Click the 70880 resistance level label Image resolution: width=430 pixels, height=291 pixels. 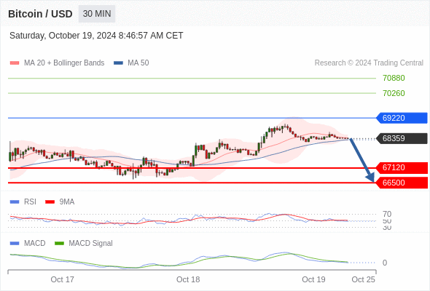point(394,79)
